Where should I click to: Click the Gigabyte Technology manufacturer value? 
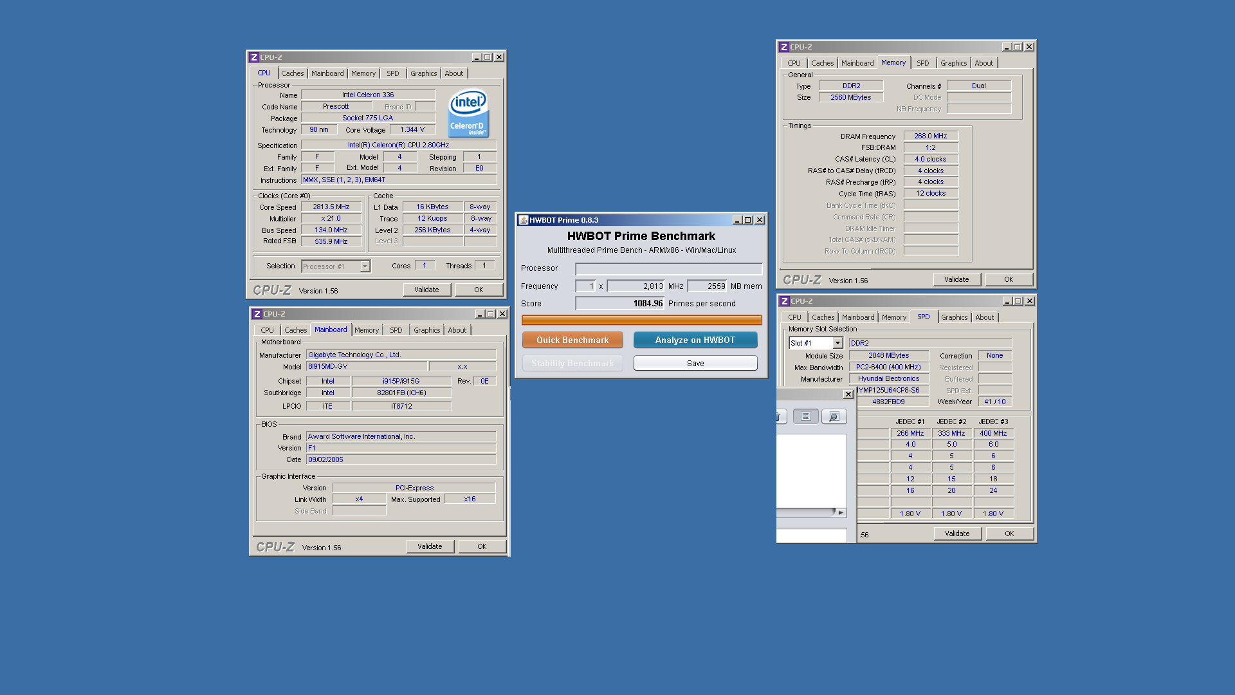401,355
